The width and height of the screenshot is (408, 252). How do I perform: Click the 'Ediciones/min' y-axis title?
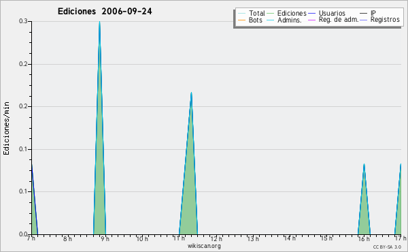coord(6,128)
